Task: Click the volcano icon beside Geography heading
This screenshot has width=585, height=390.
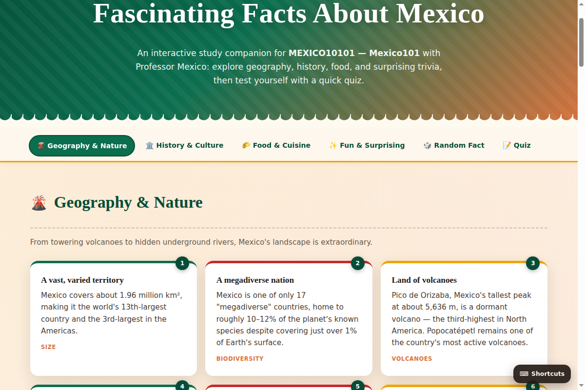Action: pos(39,203)
